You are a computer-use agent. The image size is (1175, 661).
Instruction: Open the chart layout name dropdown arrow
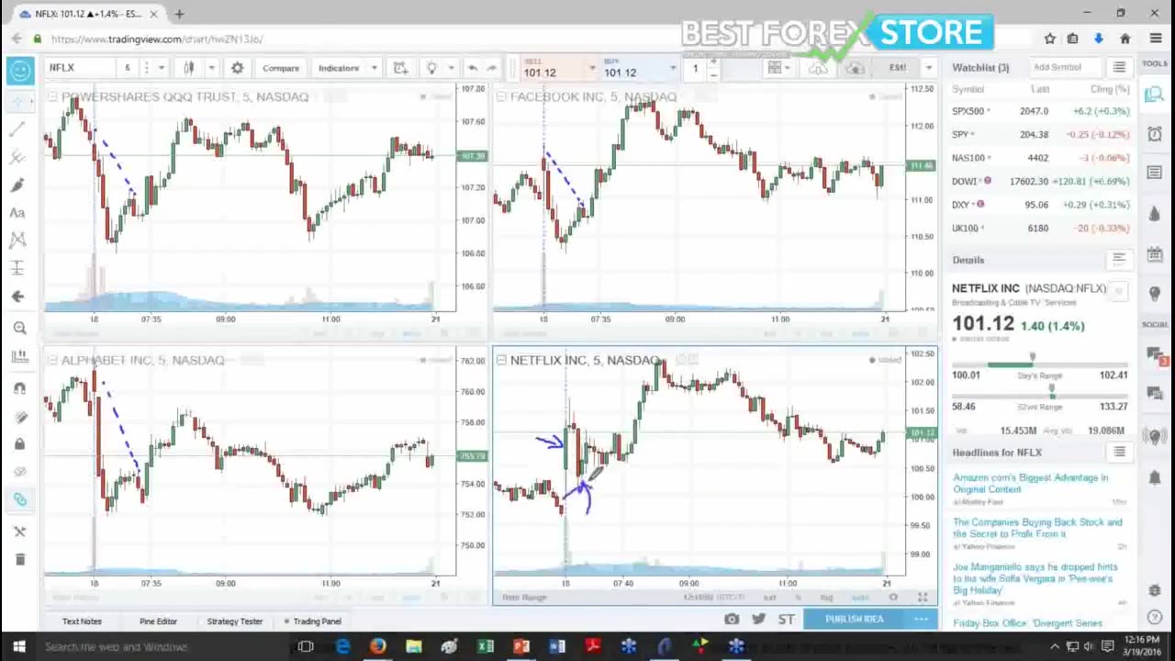click(928, 68)
